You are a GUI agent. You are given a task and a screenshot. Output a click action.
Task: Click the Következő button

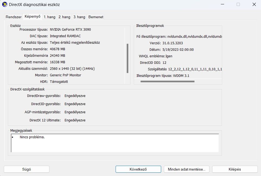click(138, 169)
